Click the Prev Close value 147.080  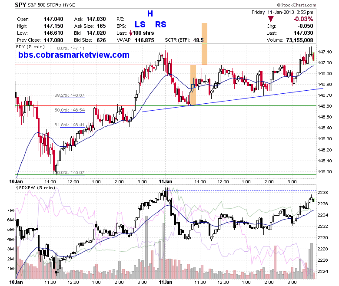pos(53,40)
